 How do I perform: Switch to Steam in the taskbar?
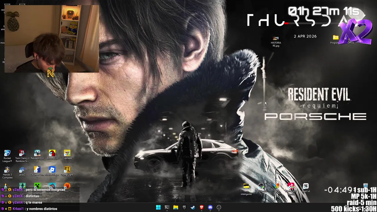[x=193, y=207]
